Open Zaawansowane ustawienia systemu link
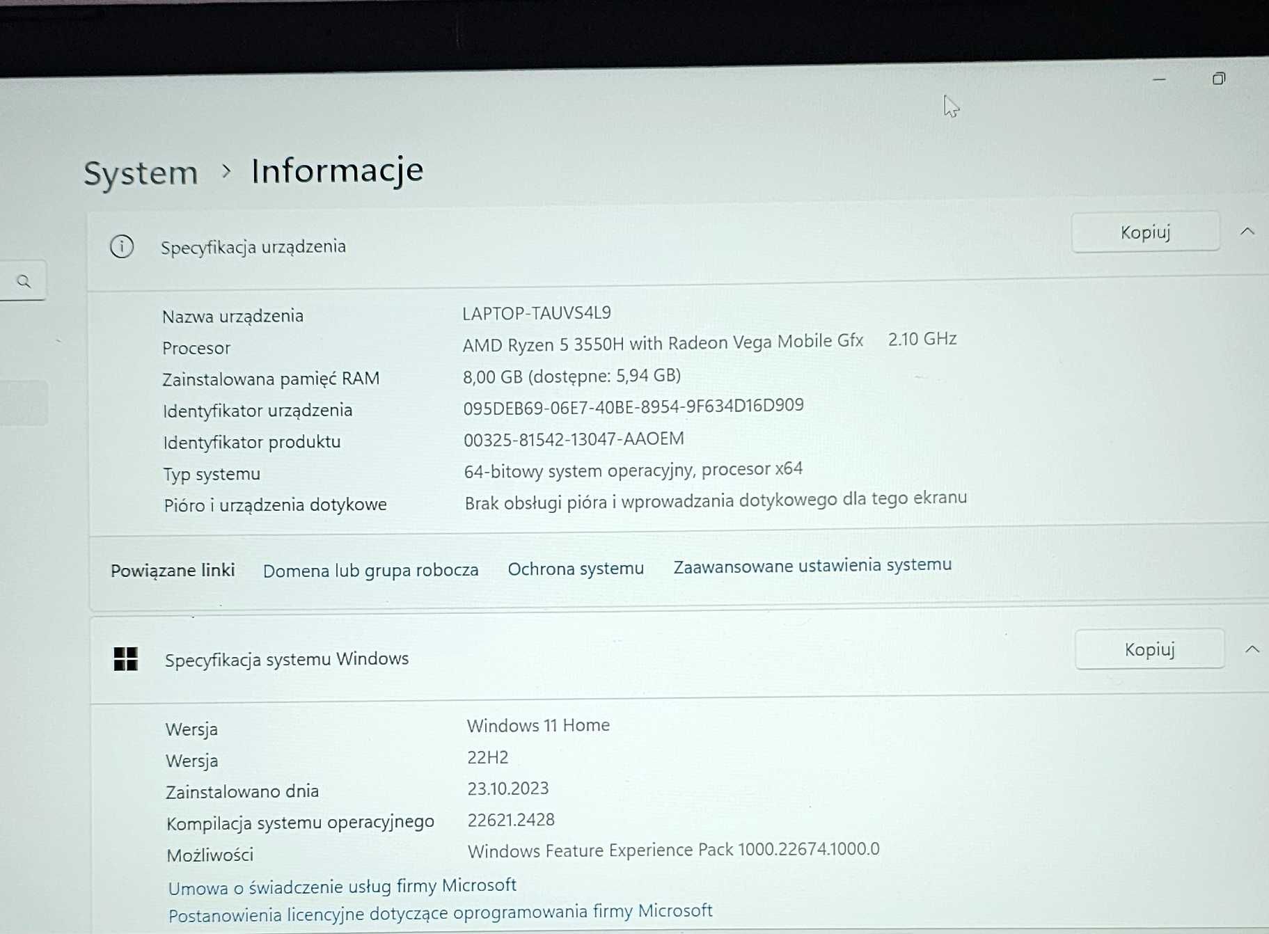Screen dimensions: 1269x934 click(x=812, y=565)
